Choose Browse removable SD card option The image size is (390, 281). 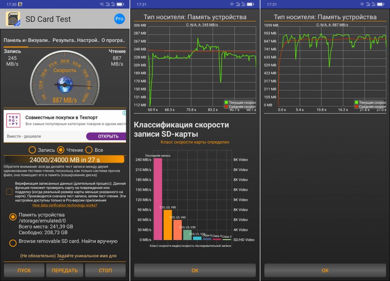tap(13, 243)
